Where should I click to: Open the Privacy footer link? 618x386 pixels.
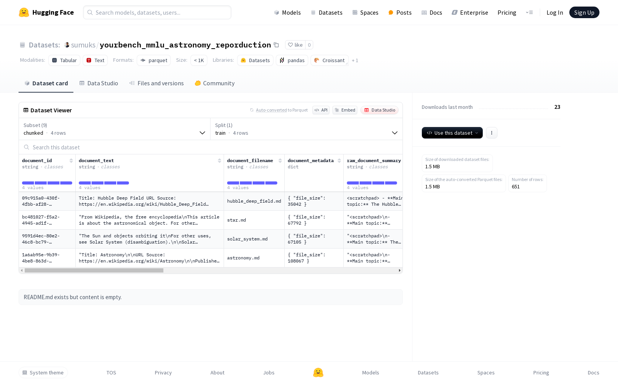point(163,372)
